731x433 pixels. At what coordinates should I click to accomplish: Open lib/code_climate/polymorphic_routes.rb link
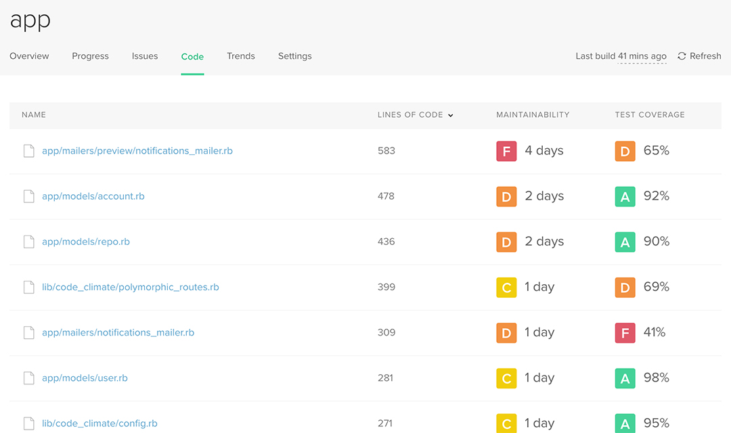pyautogui.click(x=131, y=287)
